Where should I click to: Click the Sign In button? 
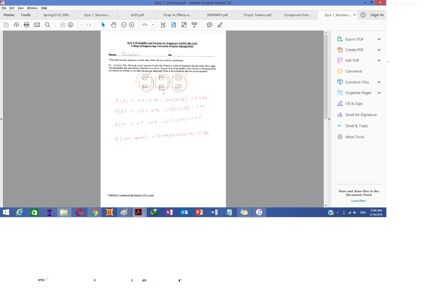coord(377,15)
